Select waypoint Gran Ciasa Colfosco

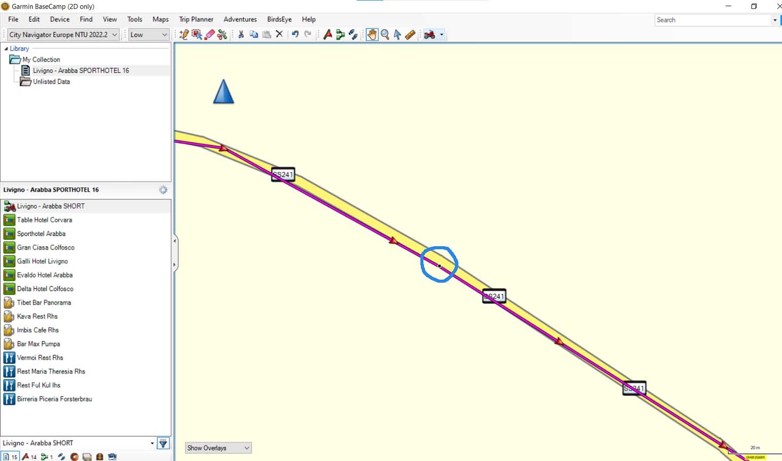point(86,247)
